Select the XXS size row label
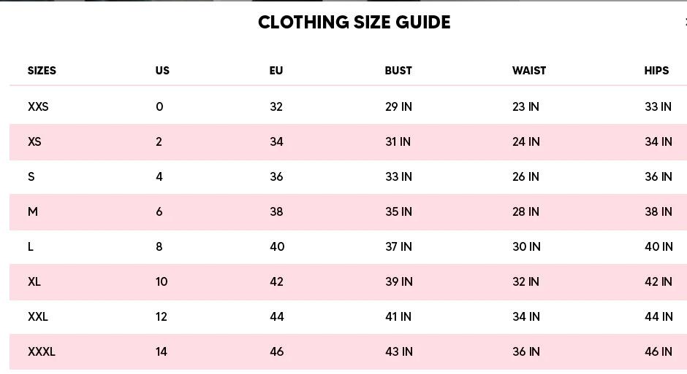This screenshot has height=374, width=687. pyautogui.click(x=38, y=106)
